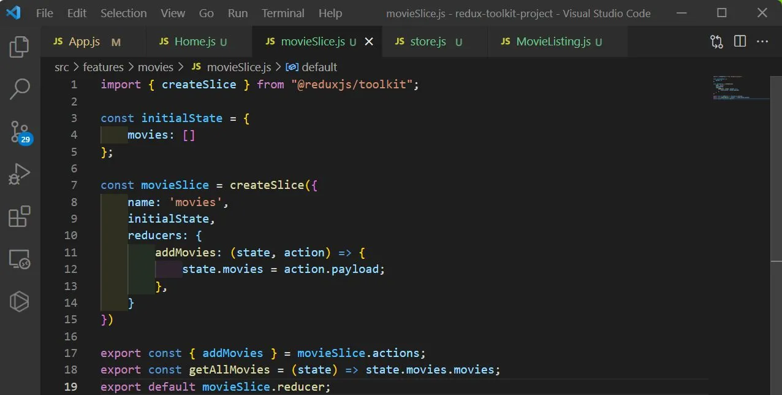The image size is (782, 395).
Task: Click JS icon on MovieListing.js tab
Action: (x=506, y=42)
